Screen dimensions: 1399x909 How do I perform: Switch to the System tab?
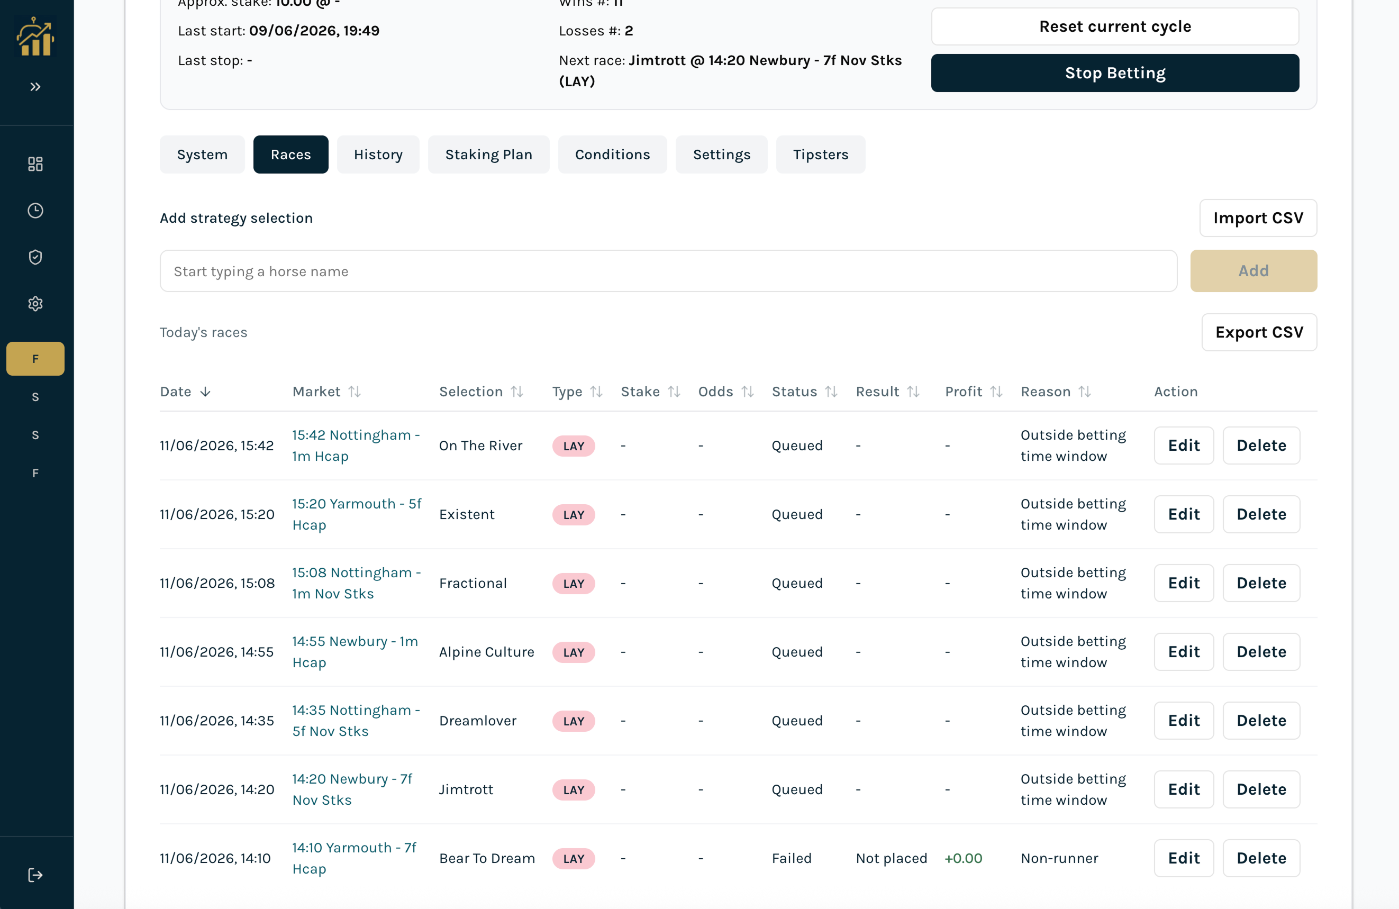click(x=202, y=154)
